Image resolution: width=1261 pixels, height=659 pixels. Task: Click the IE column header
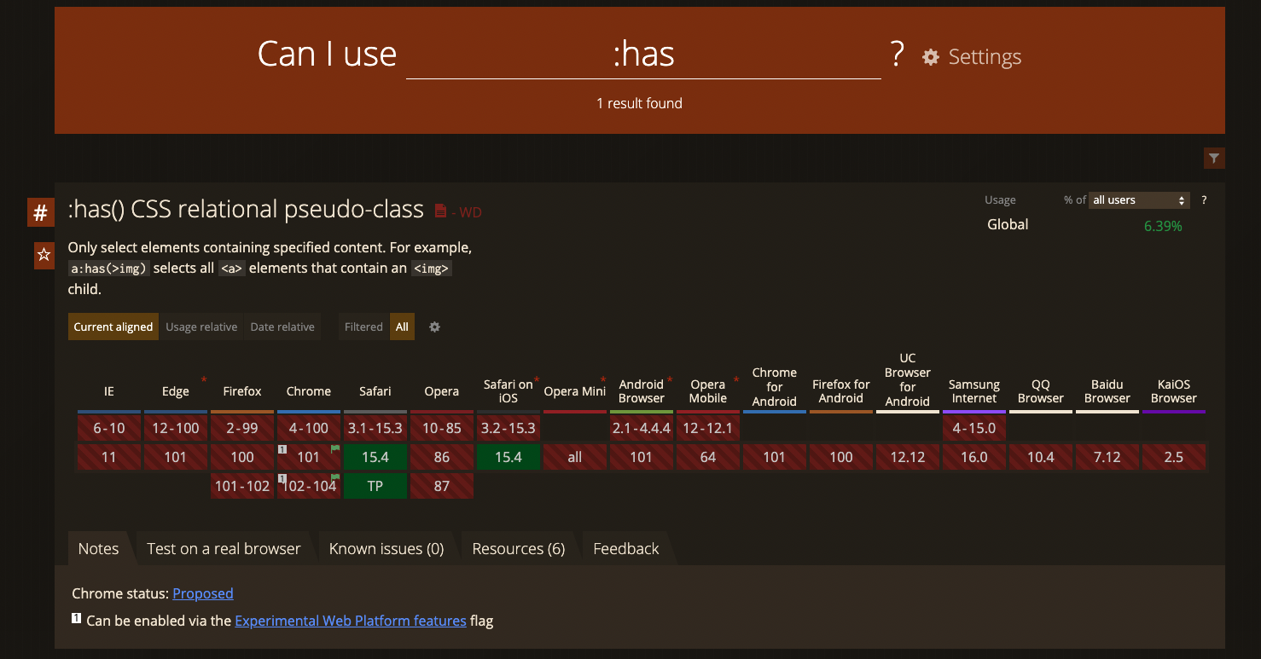[x=109, y=391]
